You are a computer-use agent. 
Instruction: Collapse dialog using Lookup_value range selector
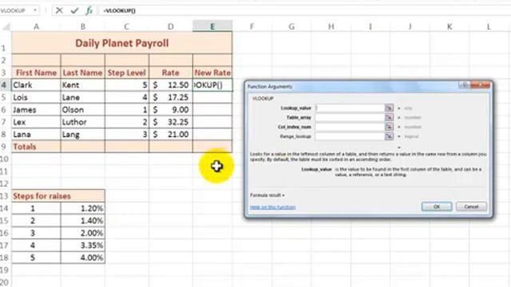[x=389, y=108]
